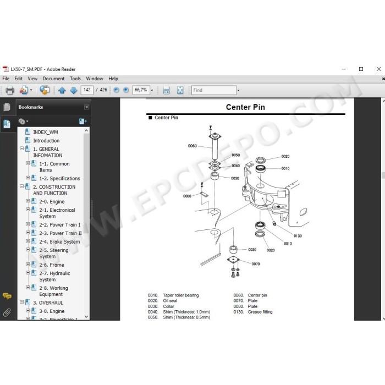Image resolution: width=385 pixels, height=385 pixels.
Task: Open the share icon dropdown arrow
Action: coord(31,90)
